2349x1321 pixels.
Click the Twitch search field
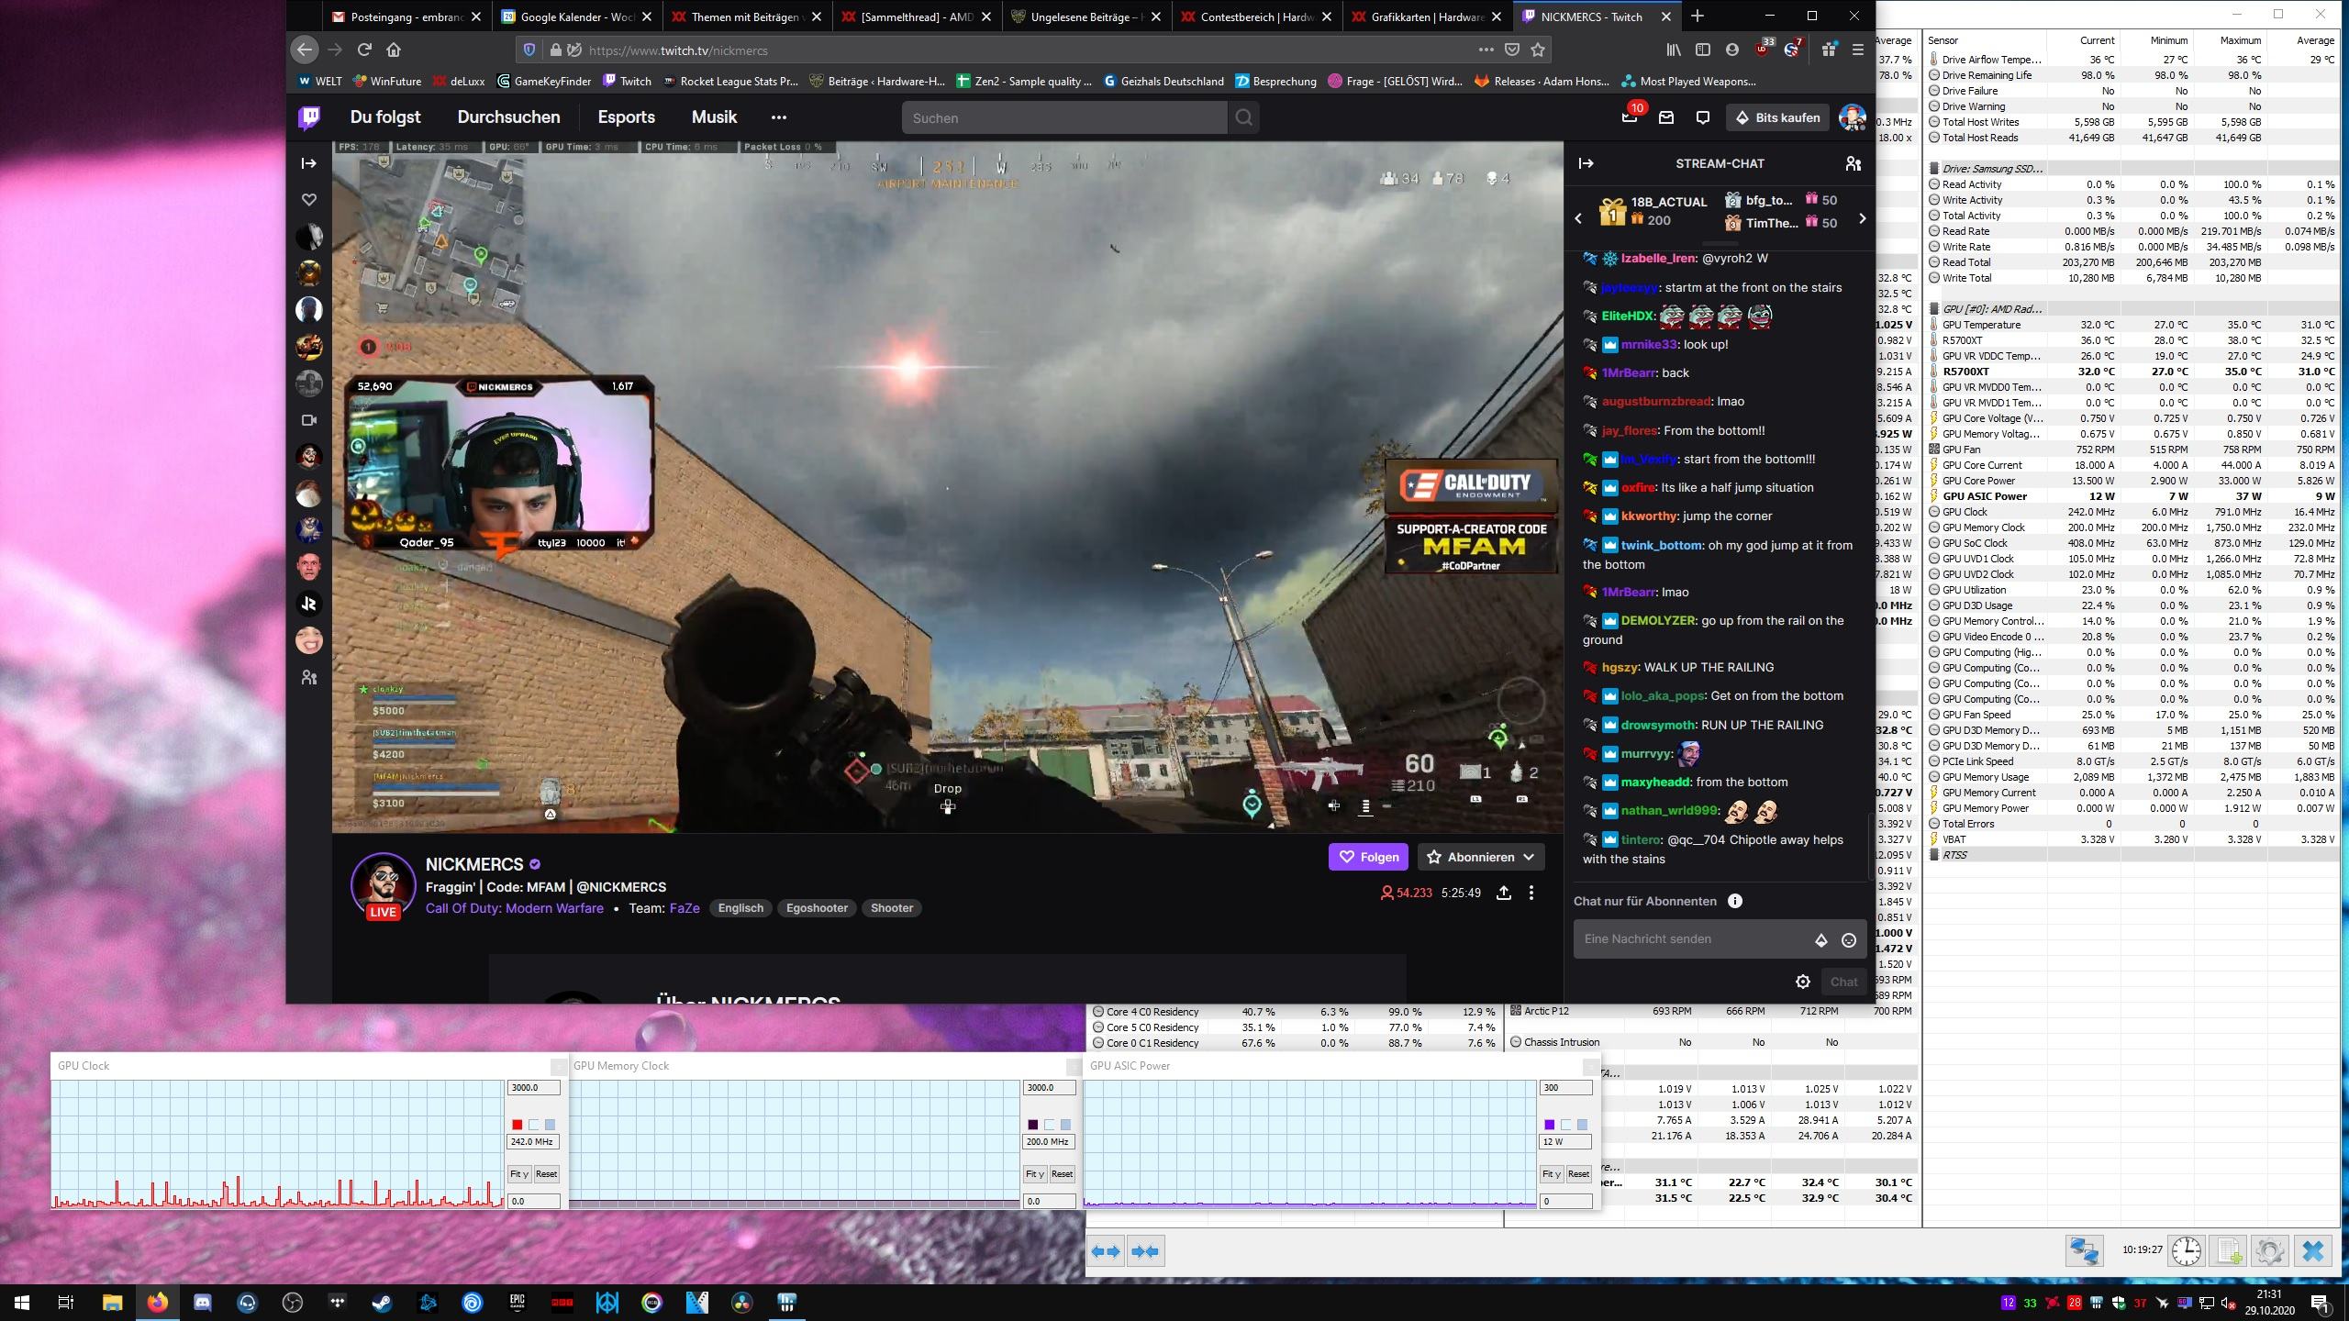pos(1064,117)
